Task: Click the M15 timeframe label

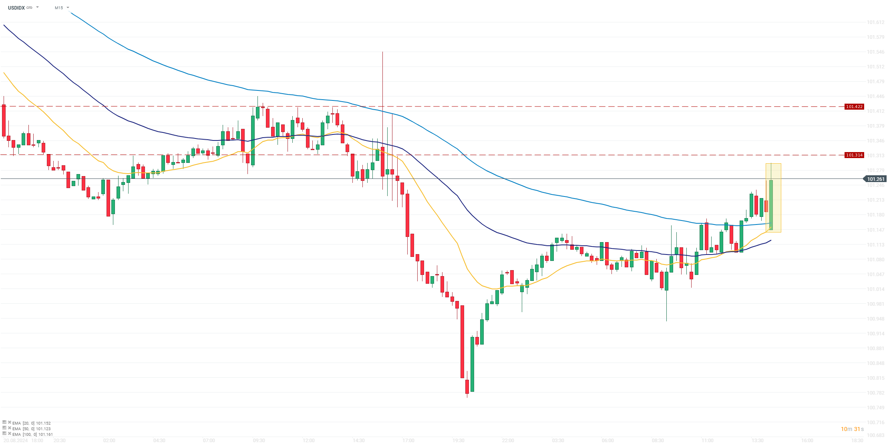Action: [59, 8]
